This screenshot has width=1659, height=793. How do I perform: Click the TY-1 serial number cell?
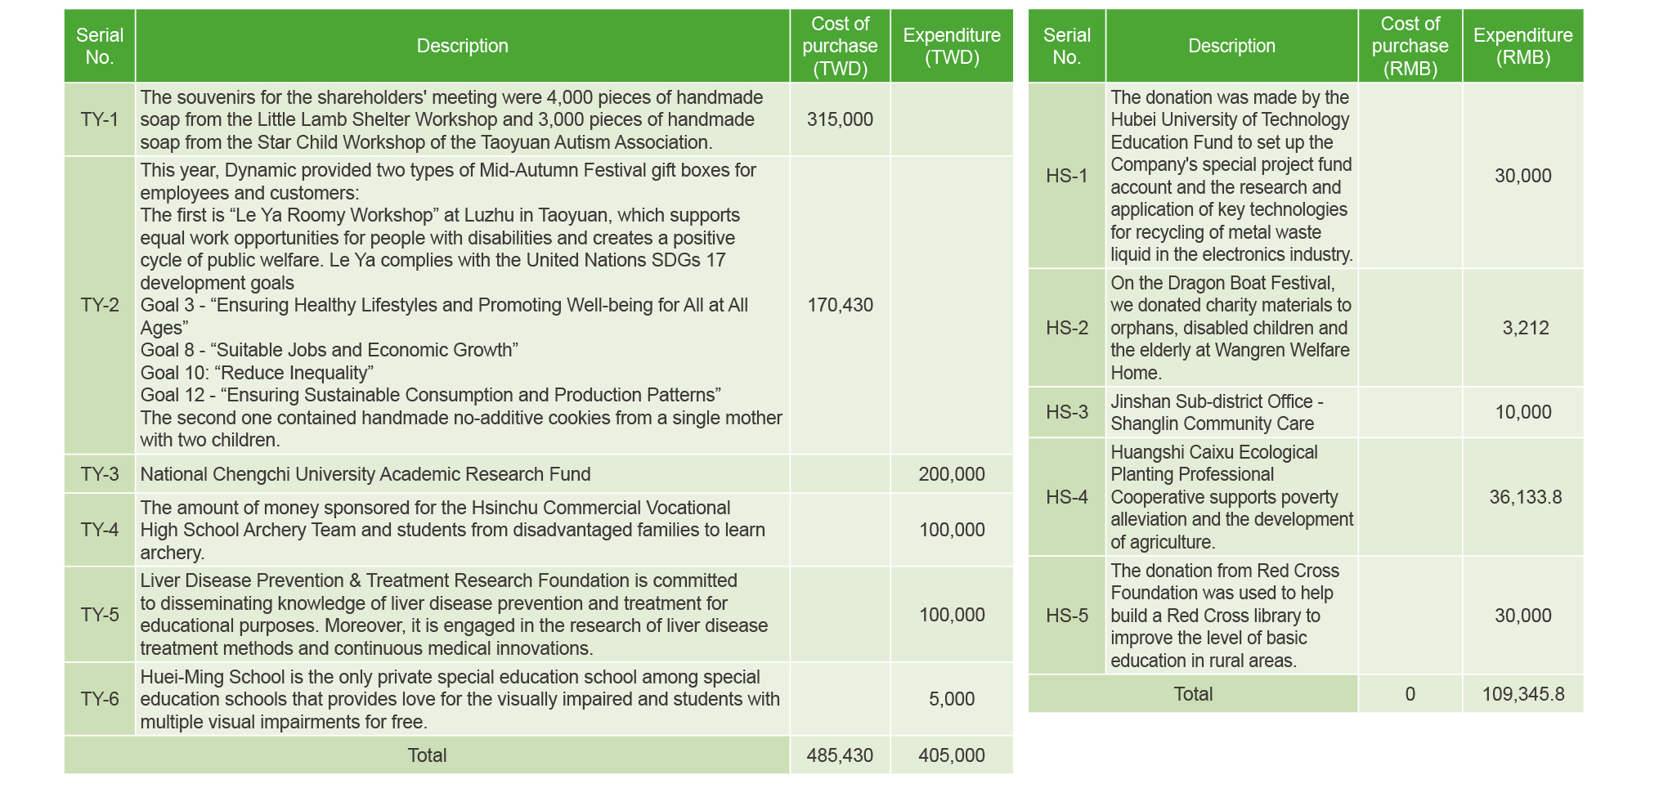click(x=100, y=119)
